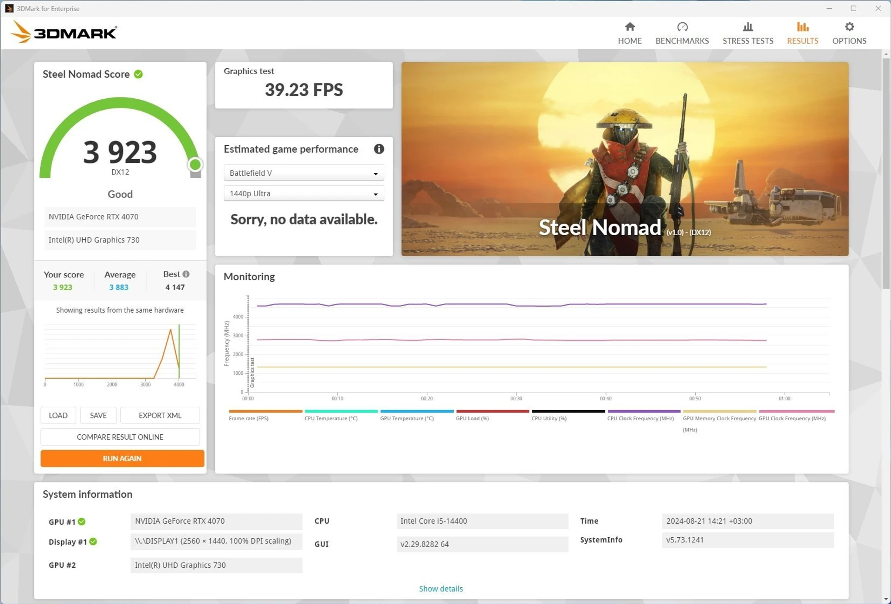Open the Home tab icon
The height and width of the screenshot is (604, 891).
pyautogui.click(x=630, y=26)
